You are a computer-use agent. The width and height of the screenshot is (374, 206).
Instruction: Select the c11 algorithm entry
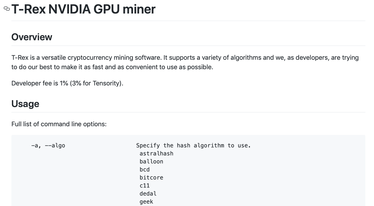click(144, 186)
